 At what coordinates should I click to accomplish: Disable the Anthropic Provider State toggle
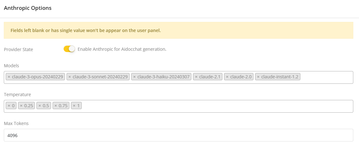point(69,49)
